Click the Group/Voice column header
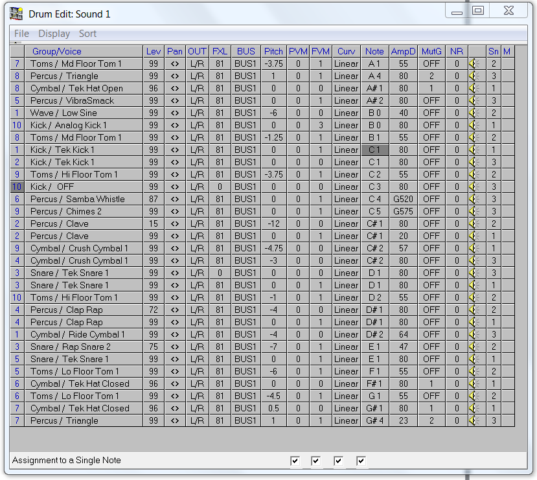This screenshot has height=480, width=537. point(57,51)
